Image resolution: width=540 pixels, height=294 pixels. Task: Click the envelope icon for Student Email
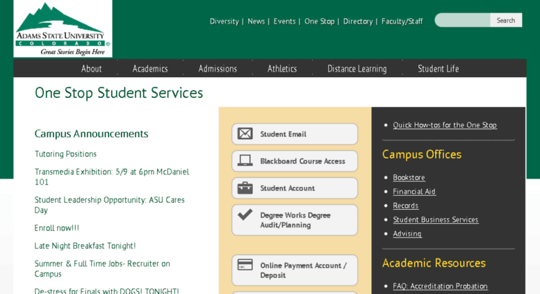coord(245,133)
